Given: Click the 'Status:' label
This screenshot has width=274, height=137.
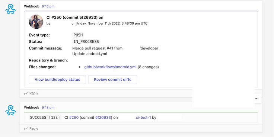Looking at the screenshot, I should [x=35, y=42].
